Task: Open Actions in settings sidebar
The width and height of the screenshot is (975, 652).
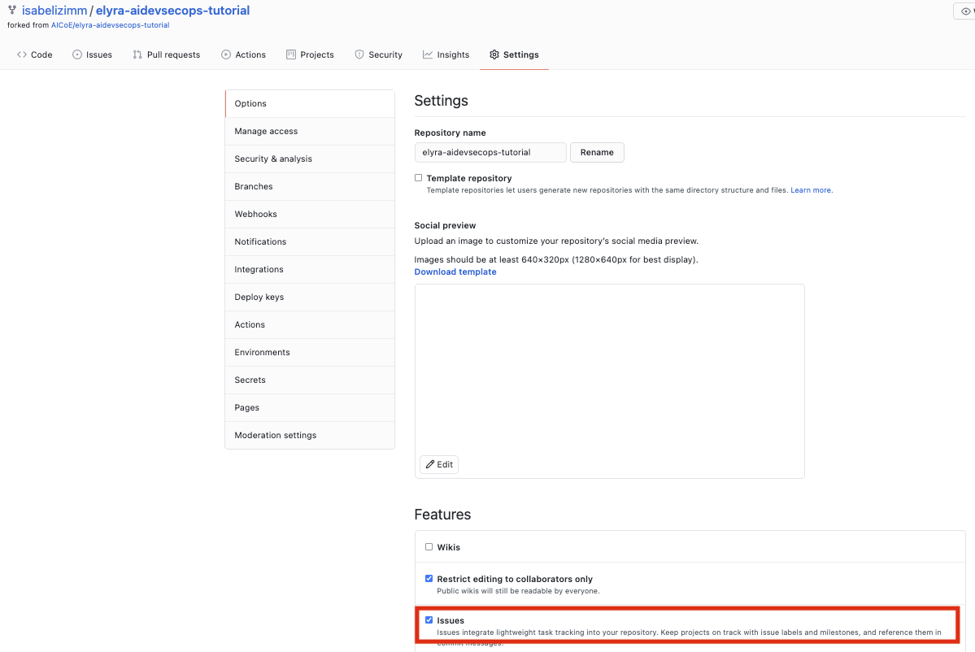Action: (310, 325)
